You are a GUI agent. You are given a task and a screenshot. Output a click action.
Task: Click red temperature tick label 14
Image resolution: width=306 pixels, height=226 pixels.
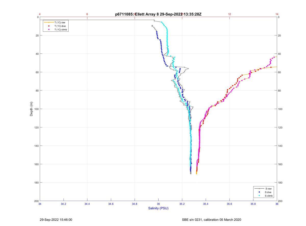point(277,14)
